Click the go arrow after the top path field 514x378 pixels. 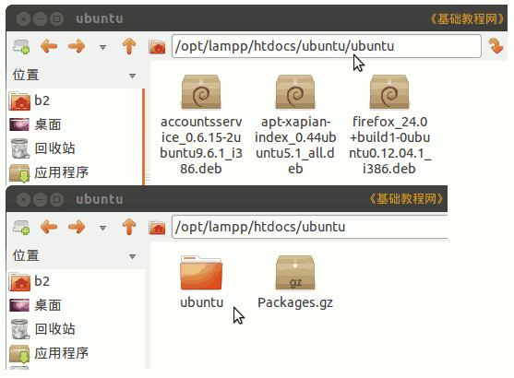click(496, 46)
